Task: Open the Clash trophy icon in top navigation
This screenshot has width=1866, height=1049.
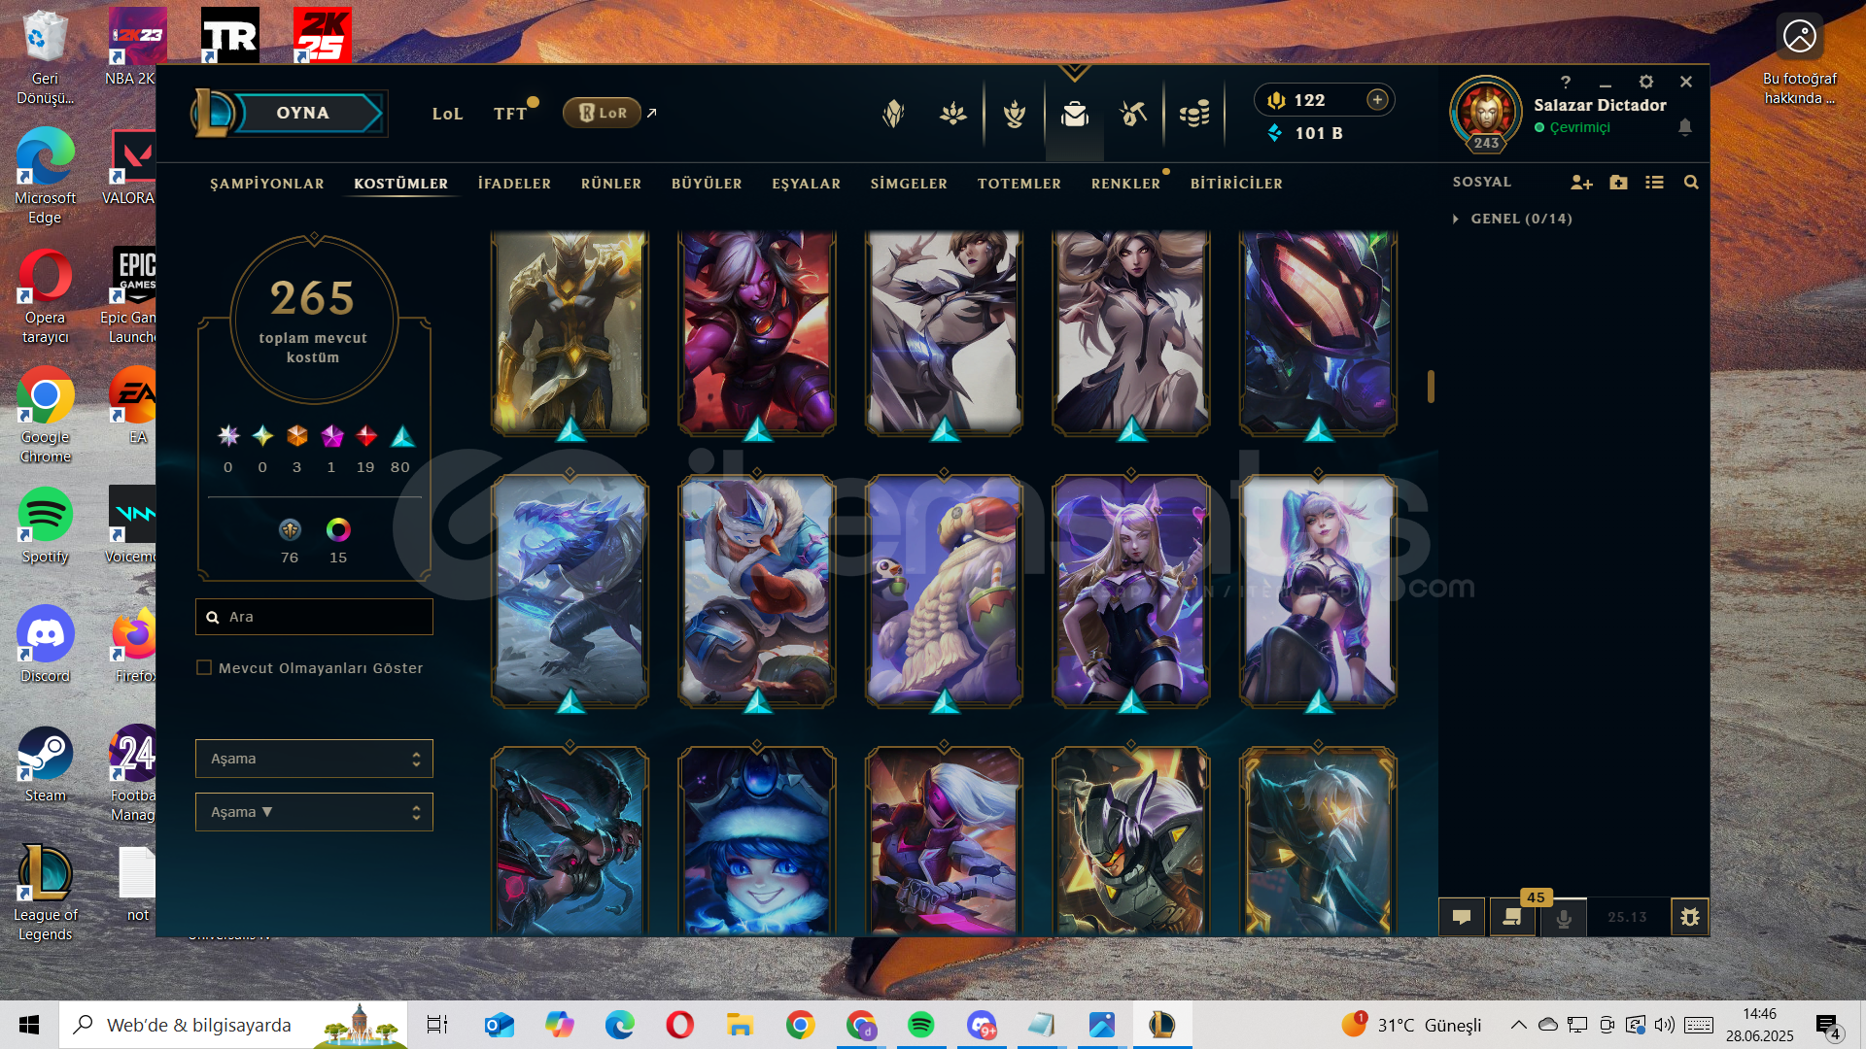Action: tap(1015, 115)
